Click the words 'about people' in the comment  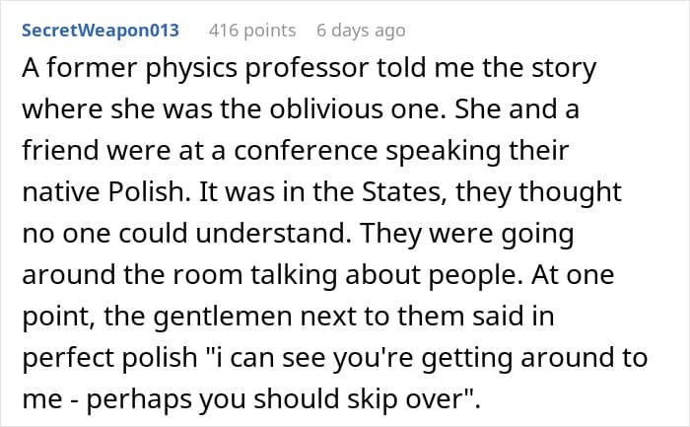pos(430,275)
